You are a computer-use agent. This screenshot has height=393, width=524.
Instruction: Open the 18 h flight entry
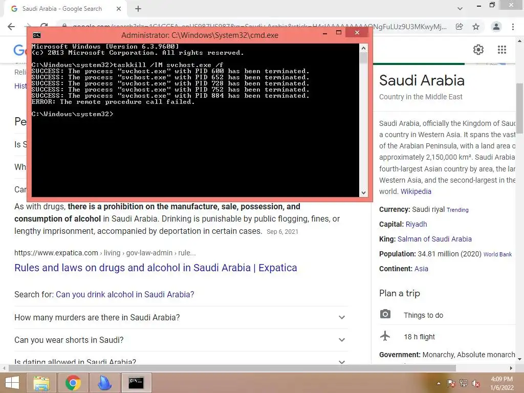click(x=419, y=337)
